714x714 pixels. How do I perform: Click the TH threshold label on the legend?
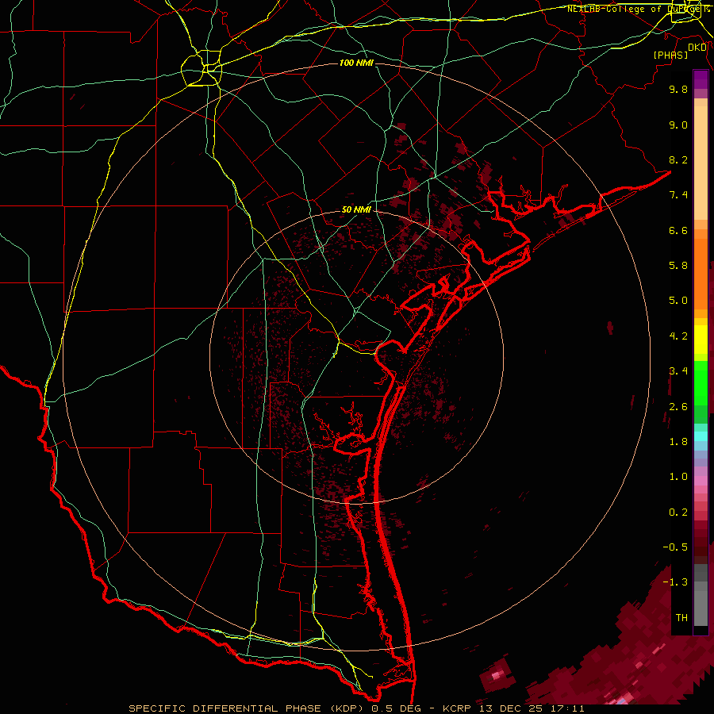click(681, 618)
